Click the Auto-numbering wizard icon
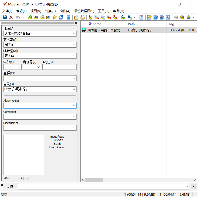 pos(168,17)
